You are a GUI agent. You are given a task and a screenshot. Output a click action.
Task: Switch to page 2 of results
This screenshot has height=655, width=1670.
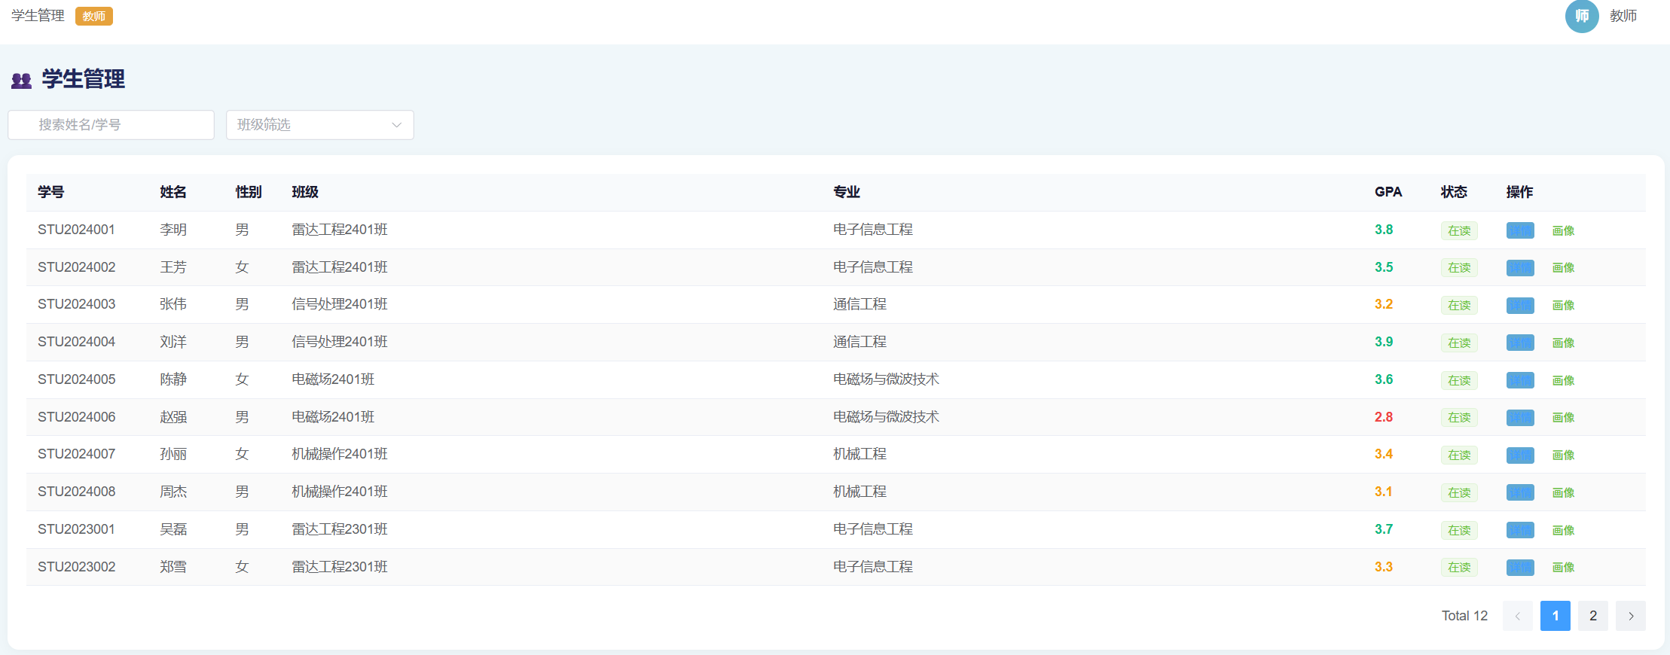[x=1592, y=616]
